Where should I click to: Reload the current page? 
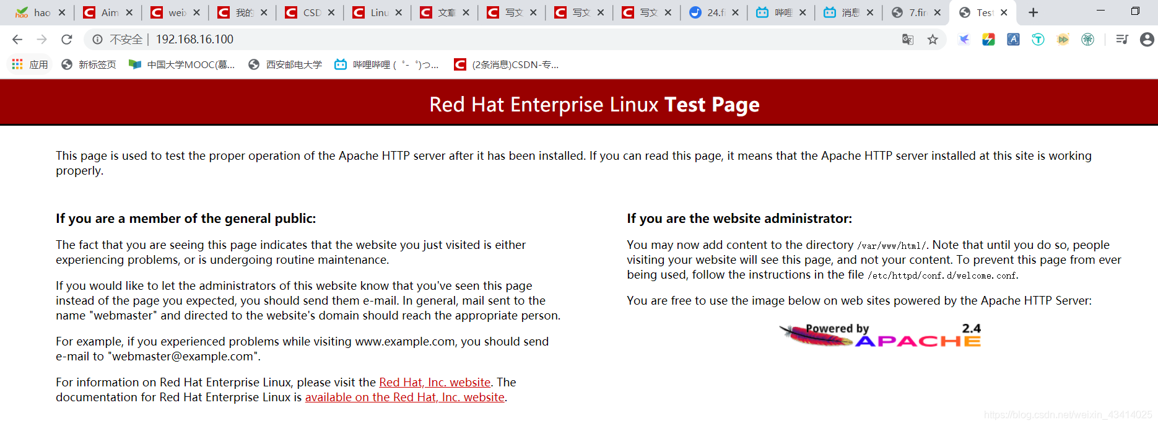[x=67, y=40]
